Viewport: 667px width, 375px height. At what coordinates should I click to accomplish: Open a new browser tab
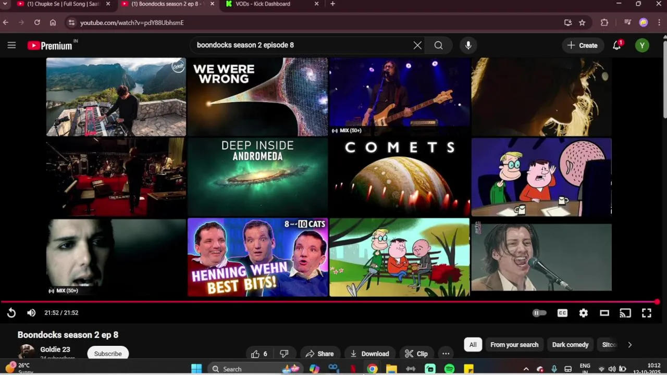tap(332, 4)
